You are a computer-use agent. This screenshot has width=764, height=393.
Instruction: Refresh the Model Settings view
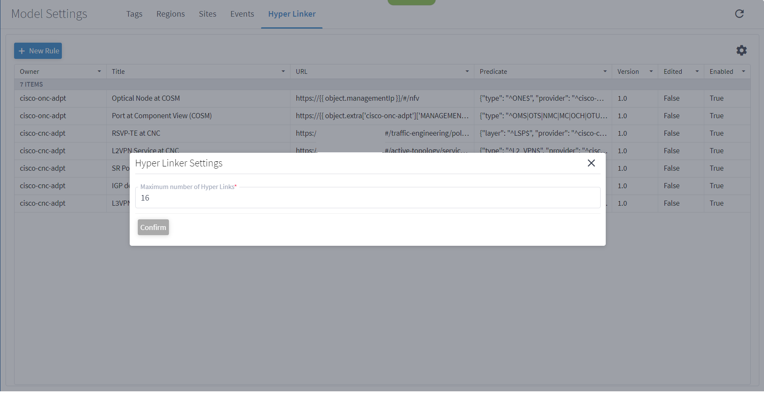pos(739,14)
